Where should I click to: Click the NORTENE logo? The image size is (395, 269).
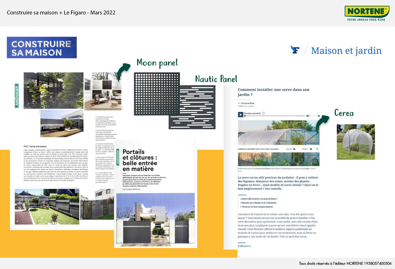367,12
